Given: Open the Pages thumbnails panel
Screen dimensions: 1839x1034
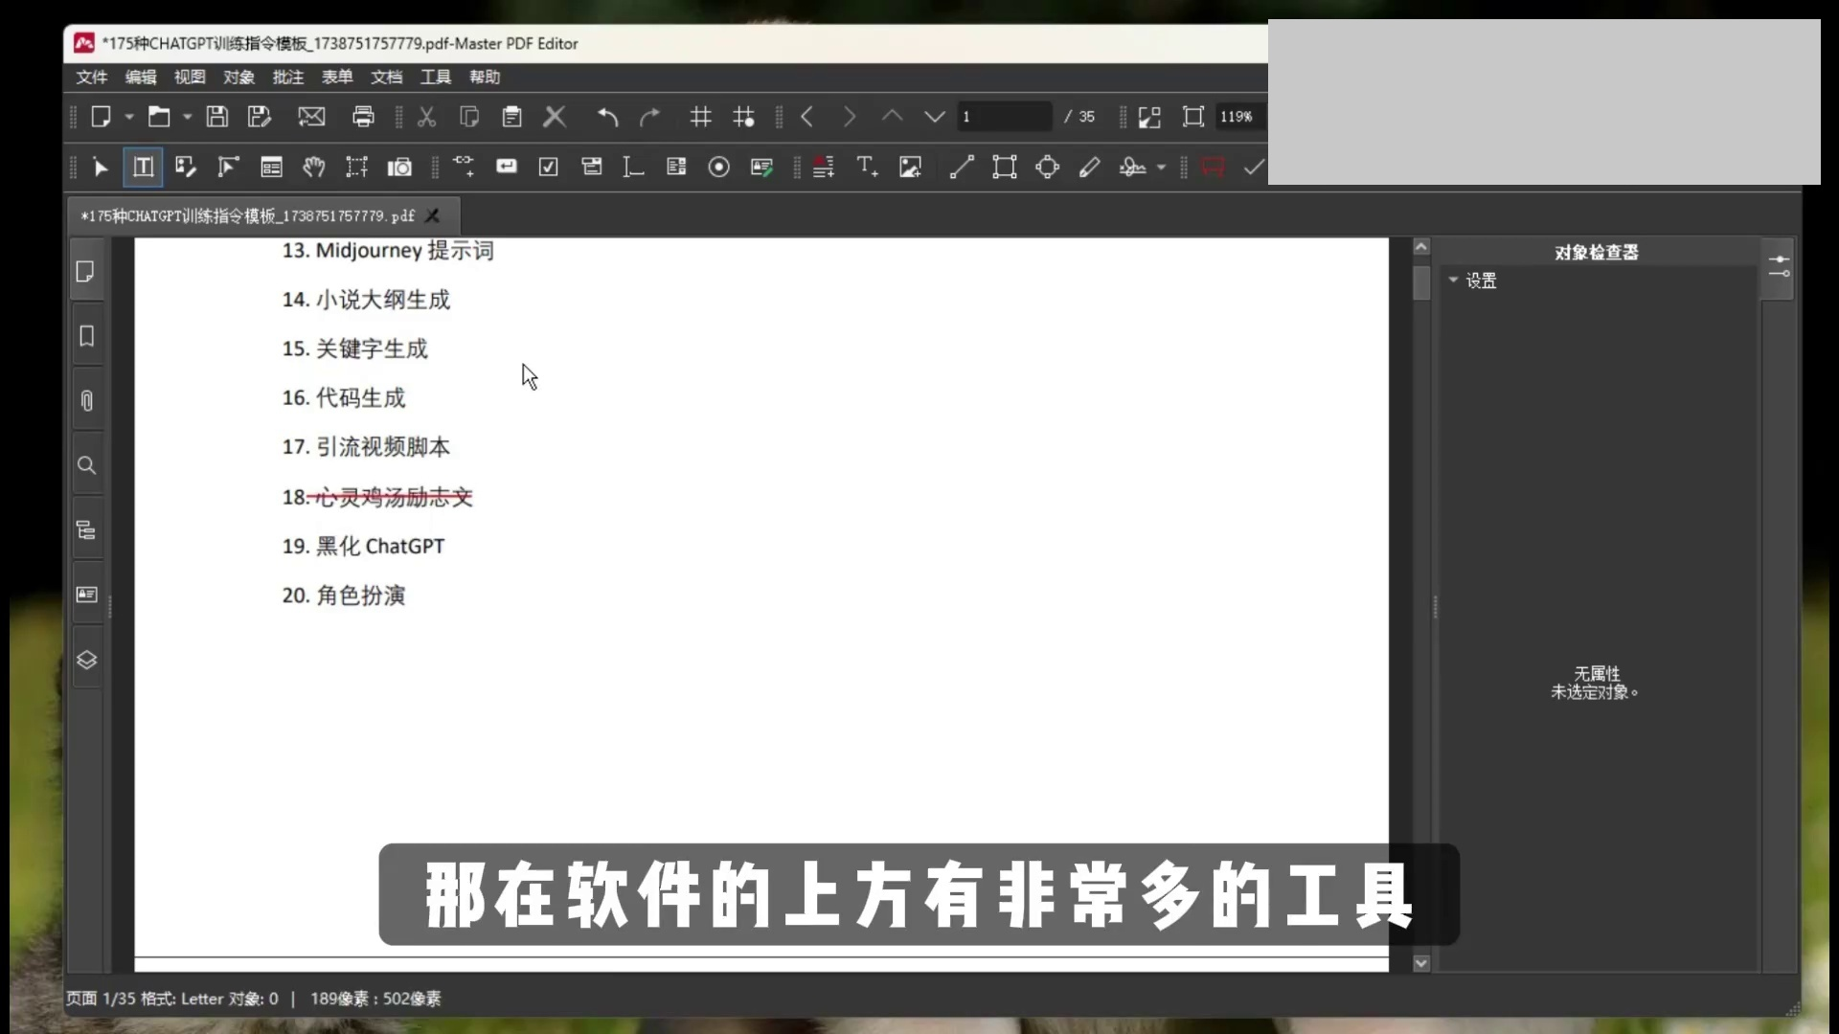Looking at the screenshot, I should [x=86, y=272].
